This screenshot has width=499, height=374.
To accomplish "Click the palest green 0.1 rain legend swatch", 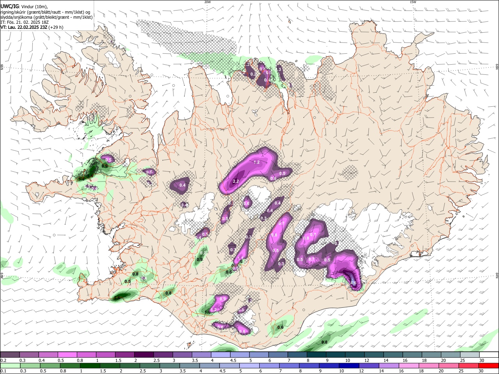I will point(10,365).
